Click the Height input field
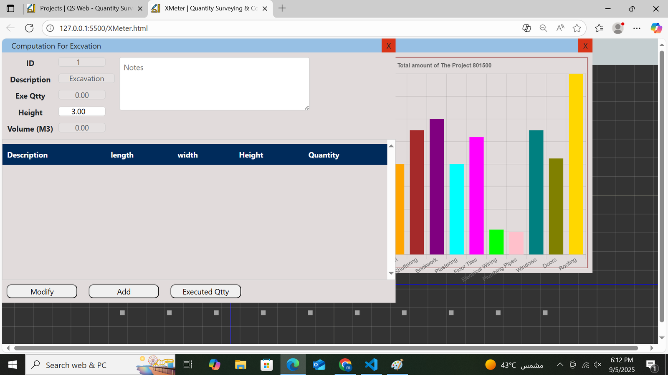Image resolution: width=668 pixels, height=375 pixels. coord(82,112)
